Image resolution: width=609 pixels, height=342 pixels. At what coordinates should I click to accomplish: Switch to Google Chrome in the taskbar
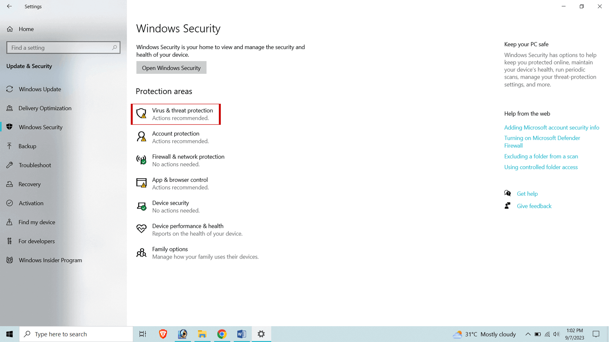click(222, 334)
